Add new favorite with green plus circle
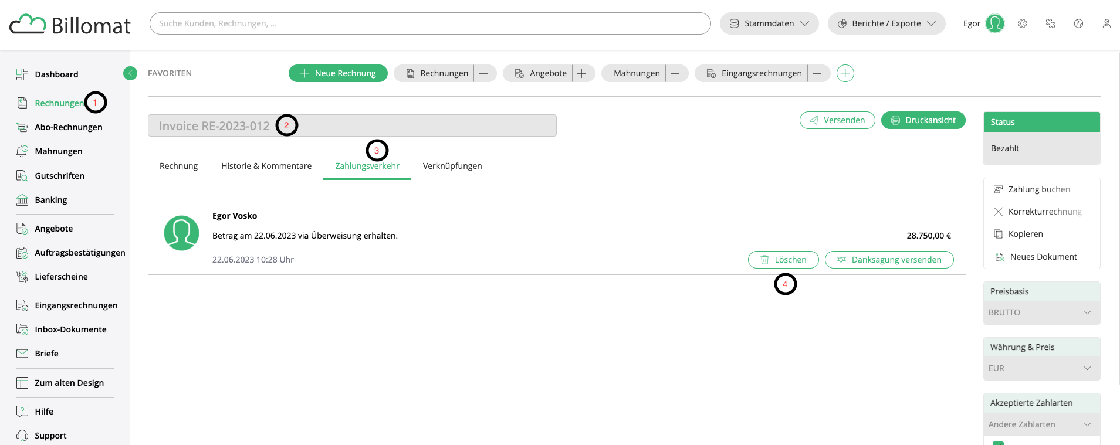This screenshot has height=445, width=1120. (845, 73)
